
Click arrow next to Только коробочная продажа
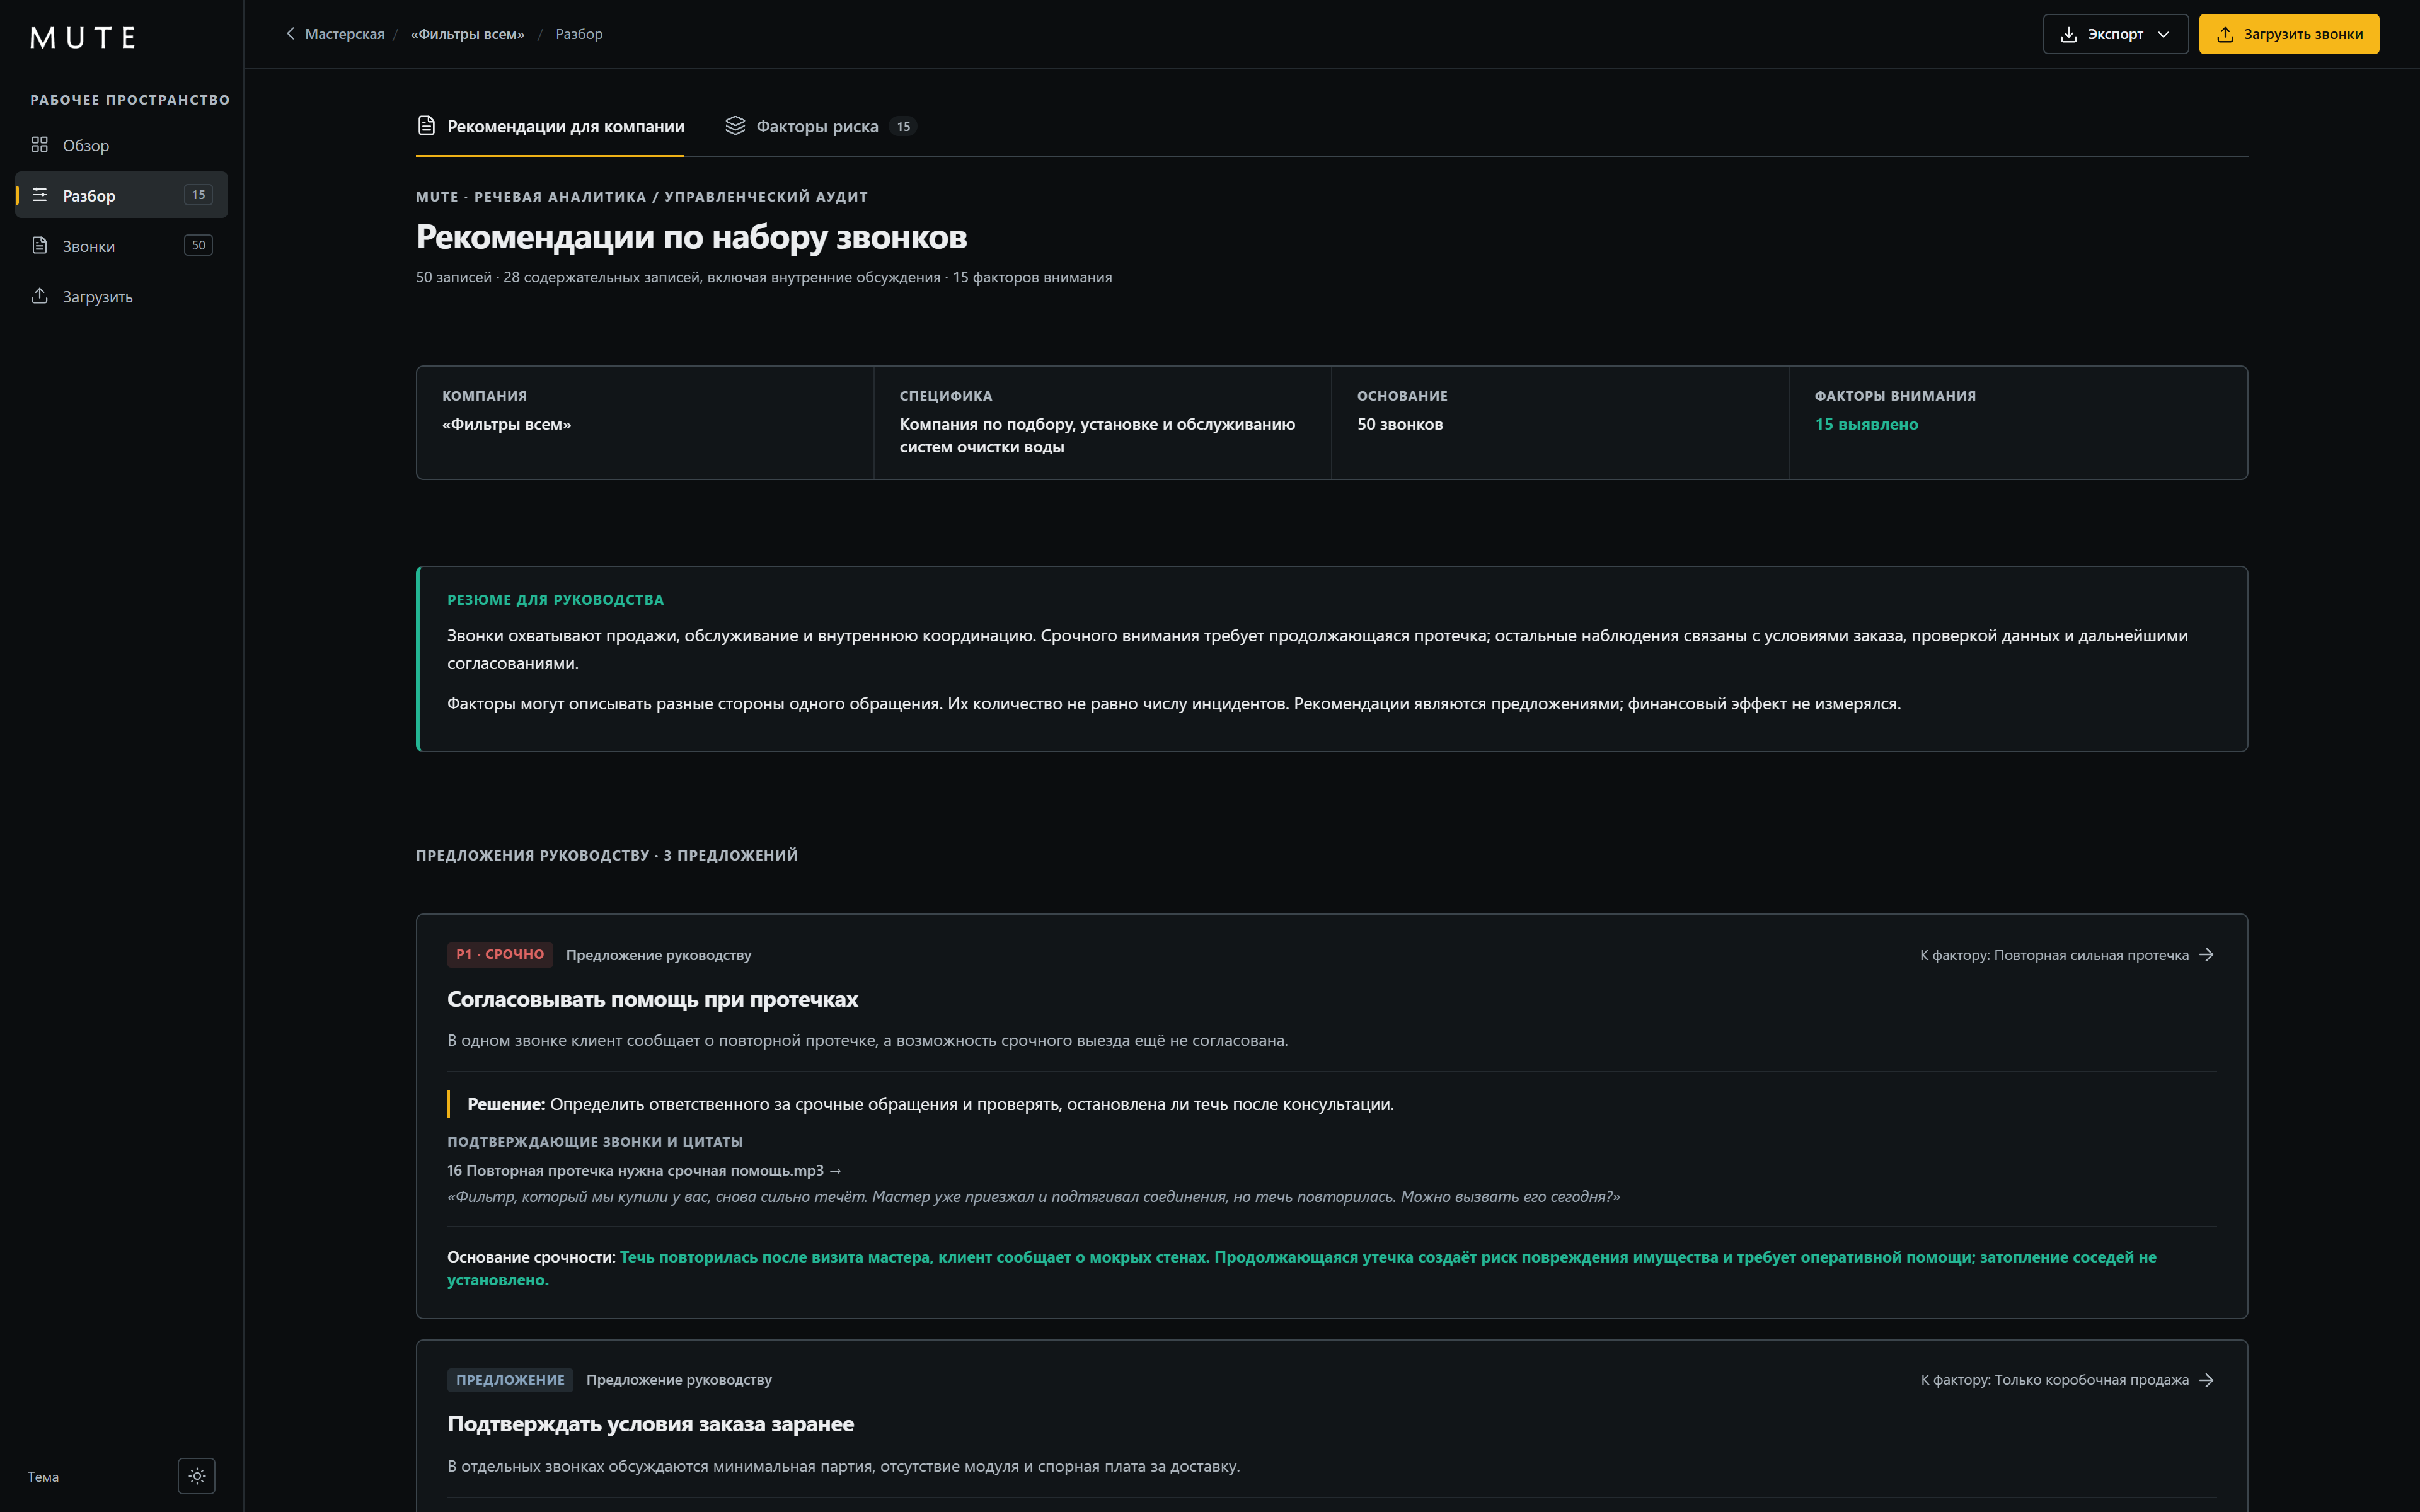pos(2206,1380)
